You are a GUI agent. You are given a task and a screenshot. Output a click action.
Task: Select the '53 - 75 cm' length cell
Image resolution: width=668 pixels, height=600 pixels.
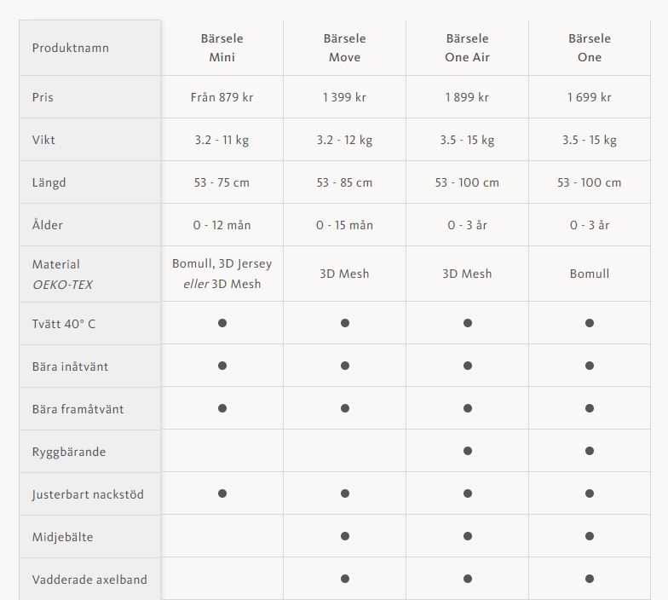[x=222, y=182]
